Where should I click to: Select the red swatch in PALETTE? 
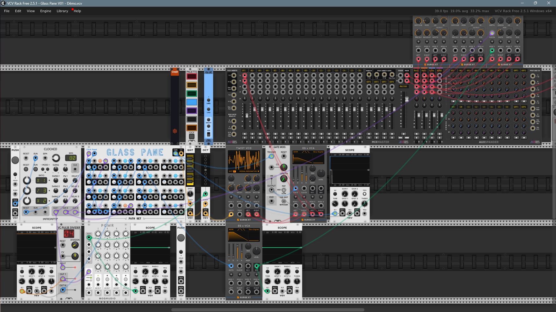coord(192,77)
